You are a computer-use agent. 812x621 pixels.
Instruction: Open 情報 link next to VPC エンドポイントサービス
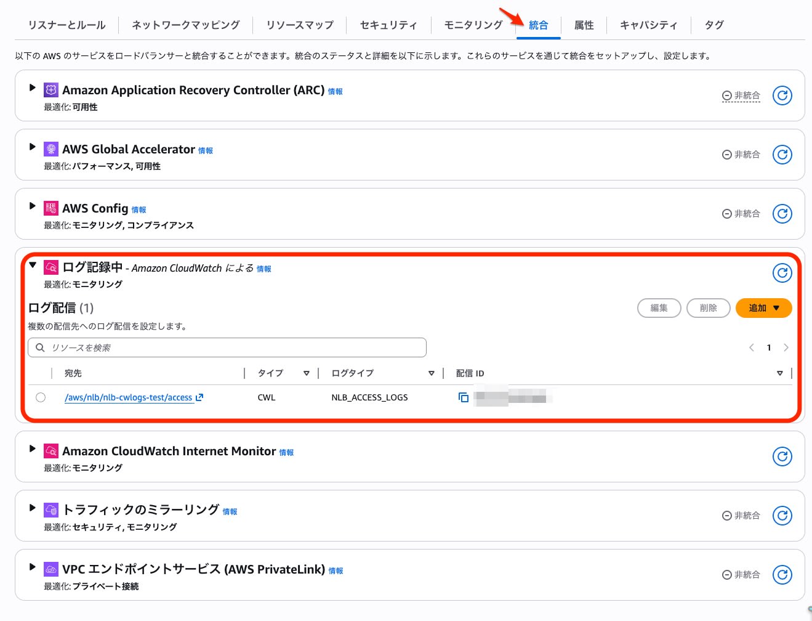[336, 571]
